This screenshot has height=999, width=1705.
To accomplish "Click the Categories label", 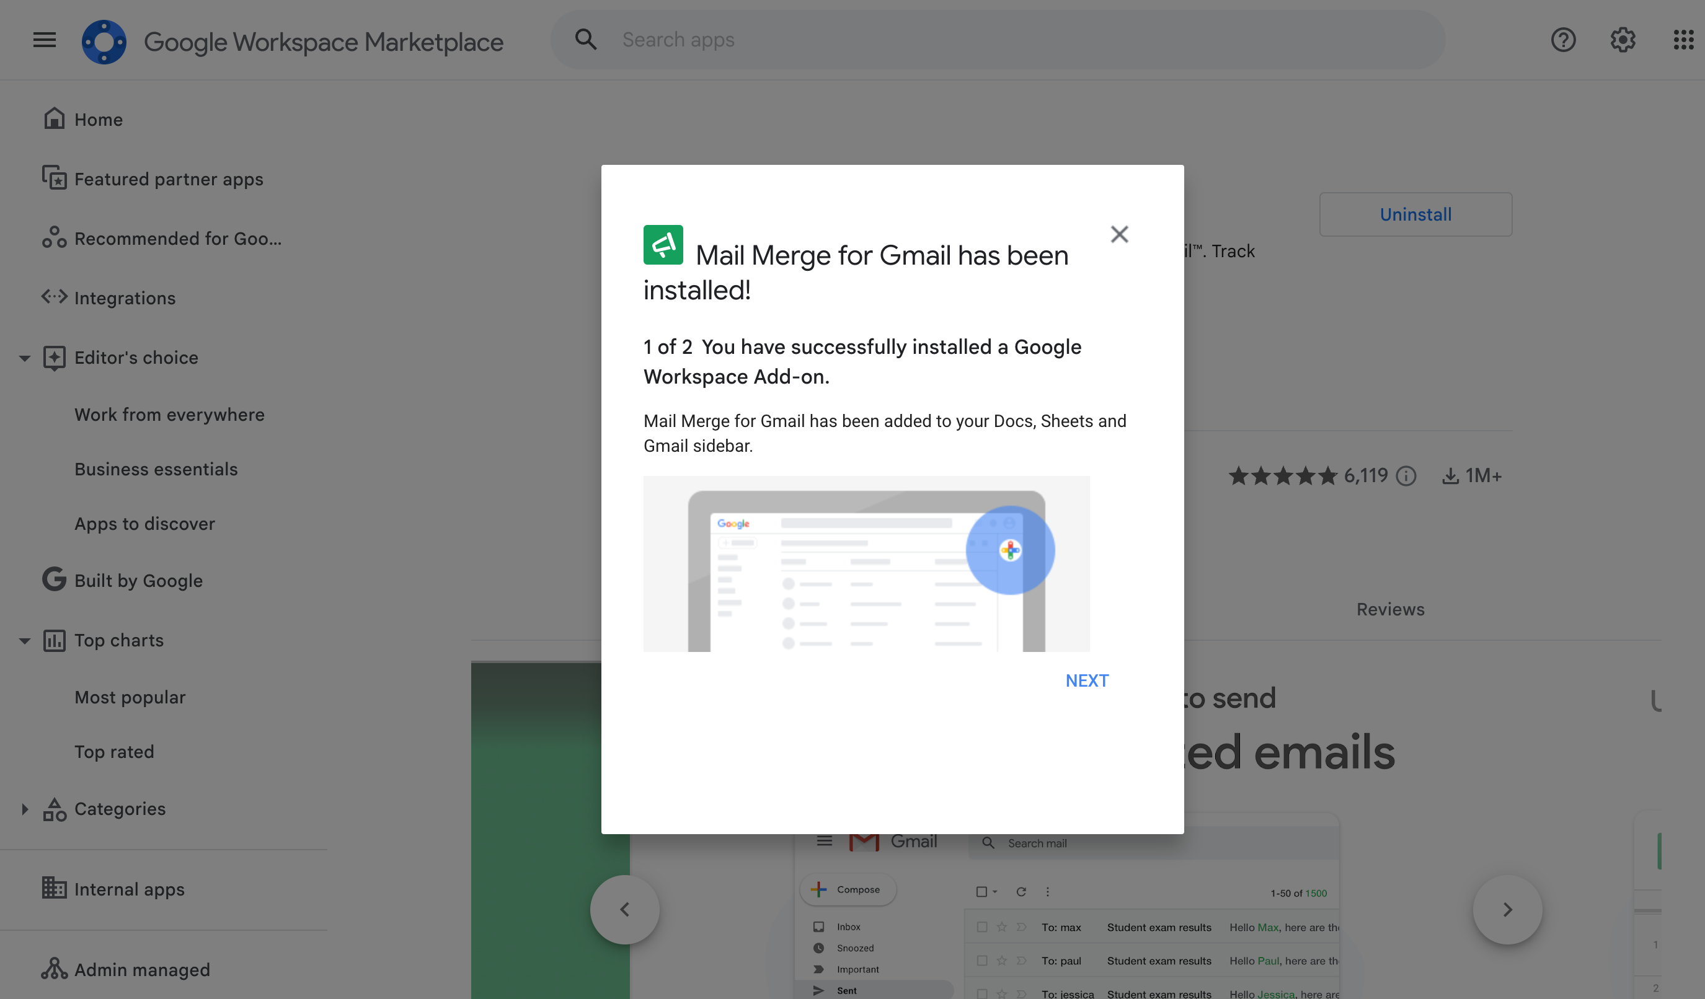I will 120,808.
